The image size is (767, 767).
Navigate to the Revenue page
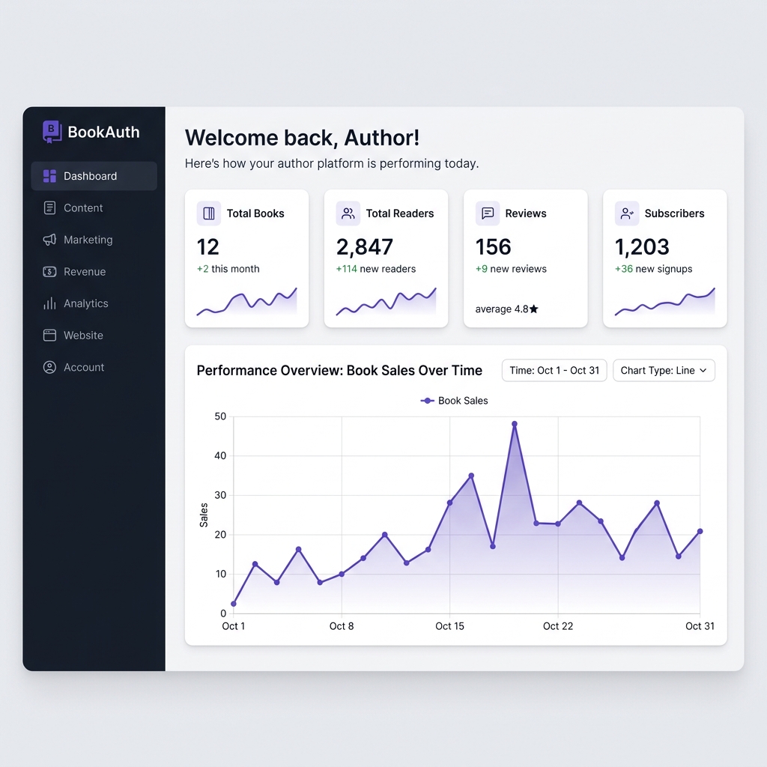pos(94,271)
